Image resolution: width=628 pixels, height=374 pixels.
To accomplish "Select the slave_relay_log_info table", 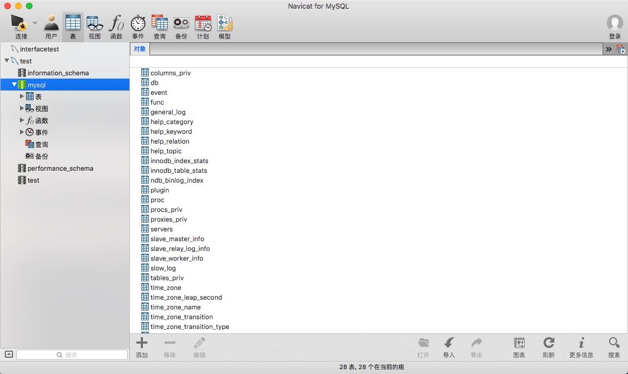I will point(180,249).
